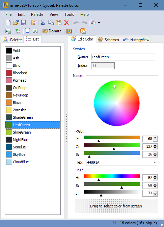The height and width of the screenshot is (227, 164).
Task: Click the Drag to select color from screen area
Action: pyautogui.click(x=116, y=206)
